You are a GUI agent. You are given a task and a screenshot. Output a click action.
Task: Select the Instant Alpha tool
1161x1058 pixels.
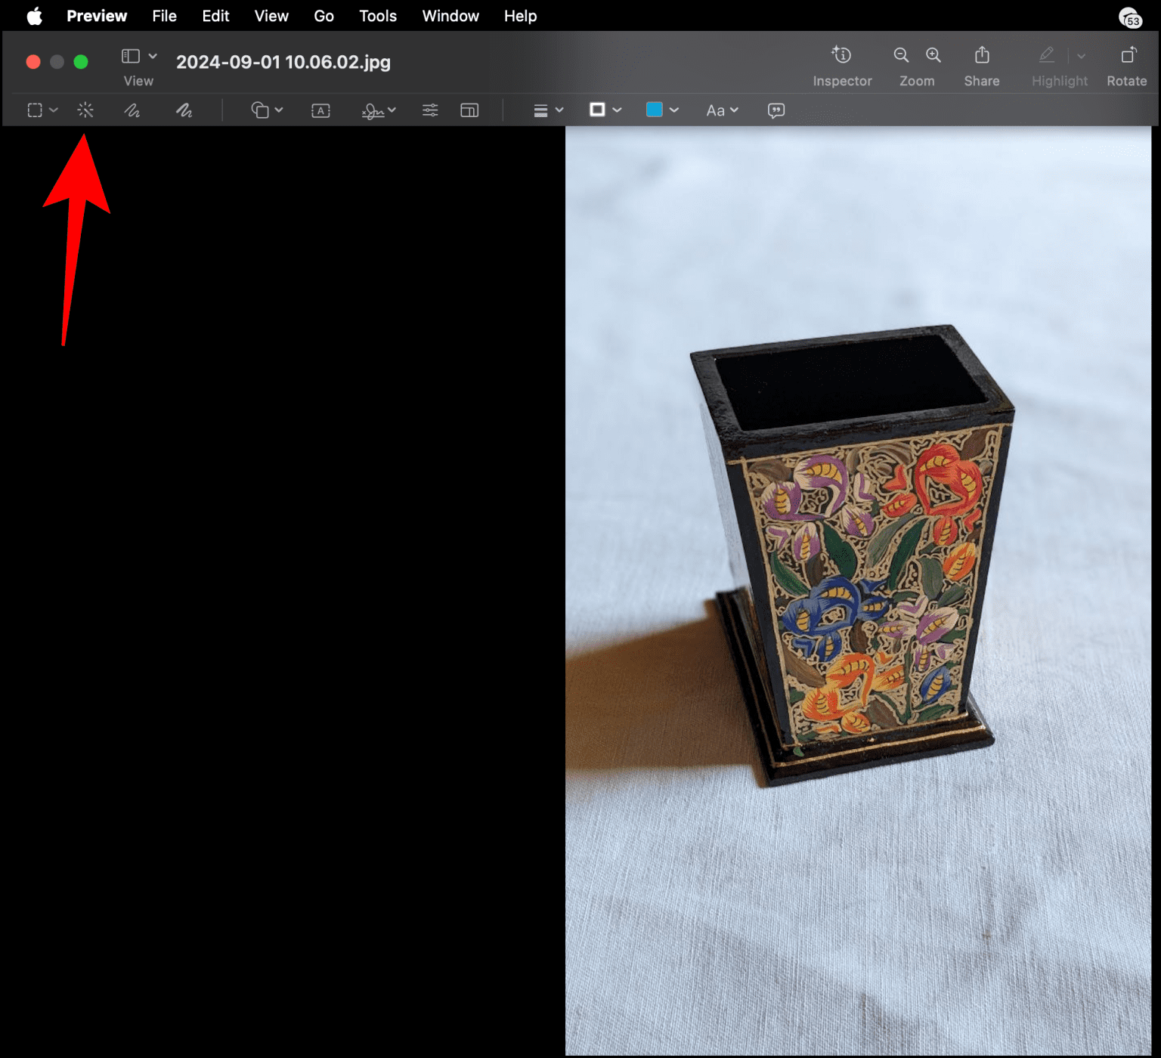point(85,110)
